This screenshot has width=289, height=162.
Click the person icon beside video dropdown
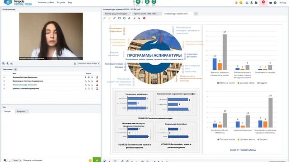[x=75, y=63]
